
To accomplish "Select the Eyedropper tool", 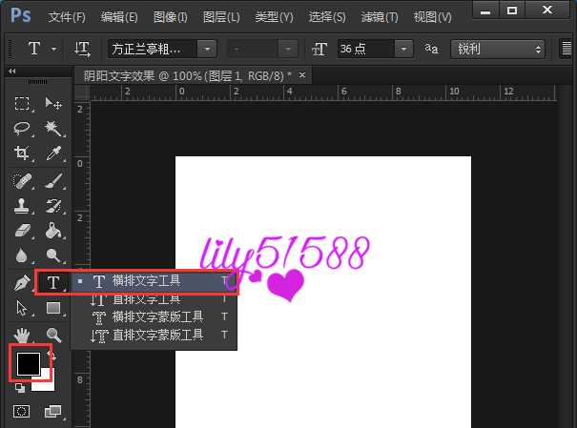I will 53,153.
